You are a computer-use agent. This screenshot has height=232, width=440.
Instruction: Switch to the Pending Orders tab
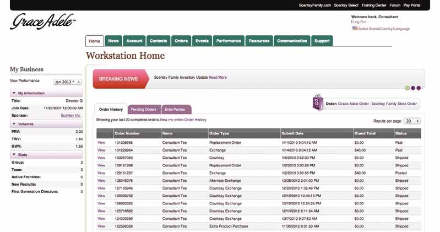pos(144,109)
